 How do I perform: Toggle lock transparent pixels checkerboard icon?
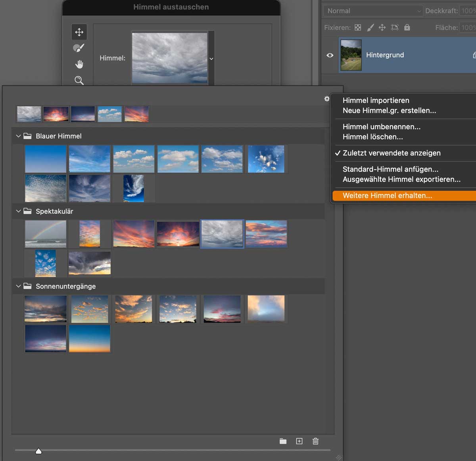[358, 27]
